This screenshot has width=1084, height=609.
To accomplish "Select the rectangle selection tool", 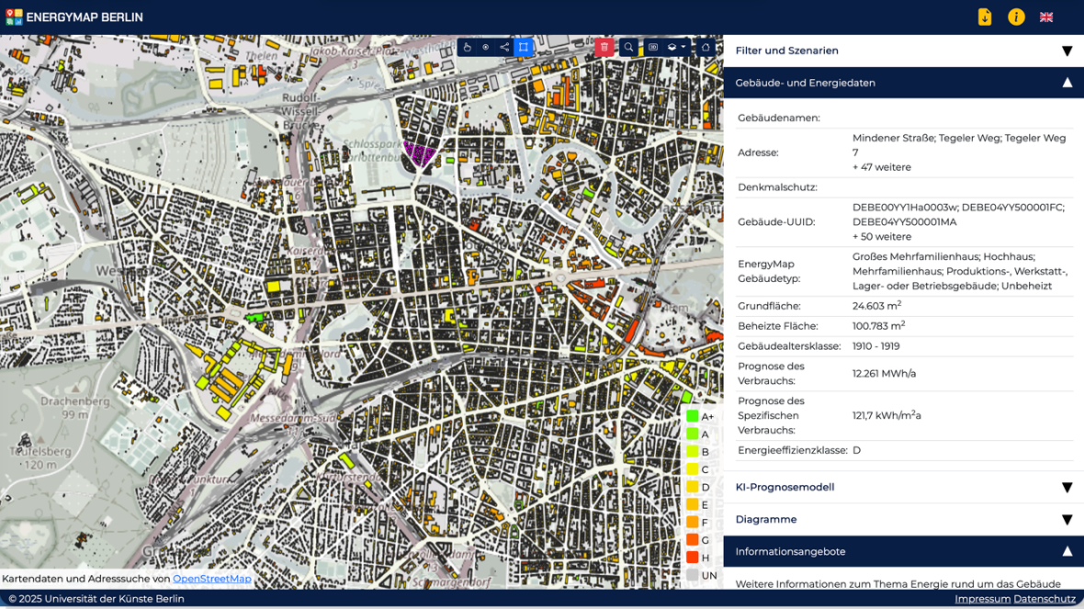I will click(x=523, y=46).
